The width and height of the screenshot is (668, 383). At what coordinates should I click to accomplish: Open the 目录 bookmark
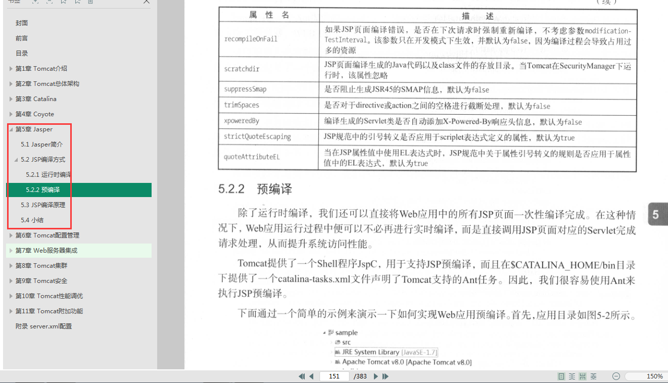22,54
